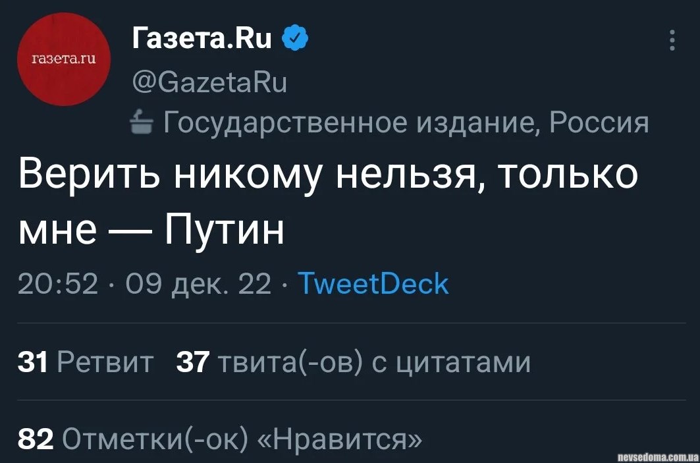This screenshot has height=463, width=700.
Task: Click the nevsedoma.com.ua watermark
Action: click(x=656, y=456)
